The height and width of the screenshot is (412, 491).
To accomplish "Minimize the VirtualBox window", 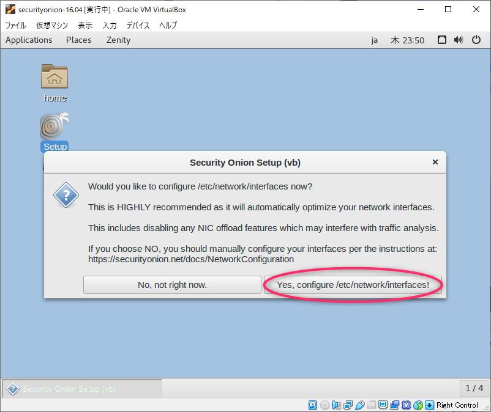I will (421, 9).
